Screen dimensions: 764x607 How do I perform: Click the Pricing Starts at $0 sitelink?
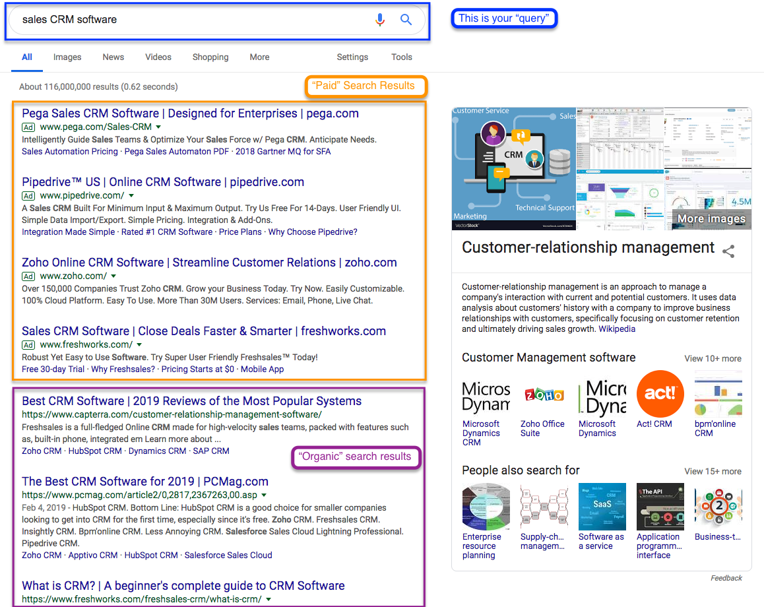[x=198, y=369]
